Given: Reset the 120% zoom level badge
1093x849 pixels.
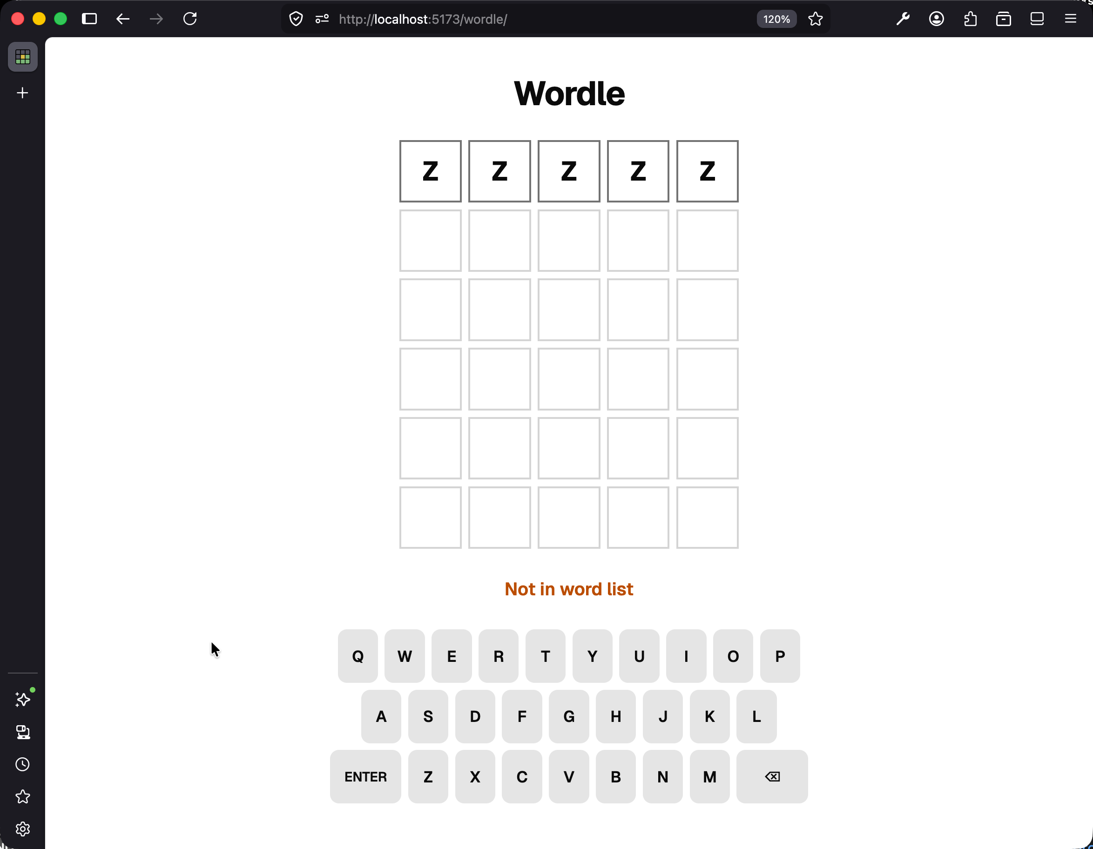Looking at the screenshot, I should [776, 19].
